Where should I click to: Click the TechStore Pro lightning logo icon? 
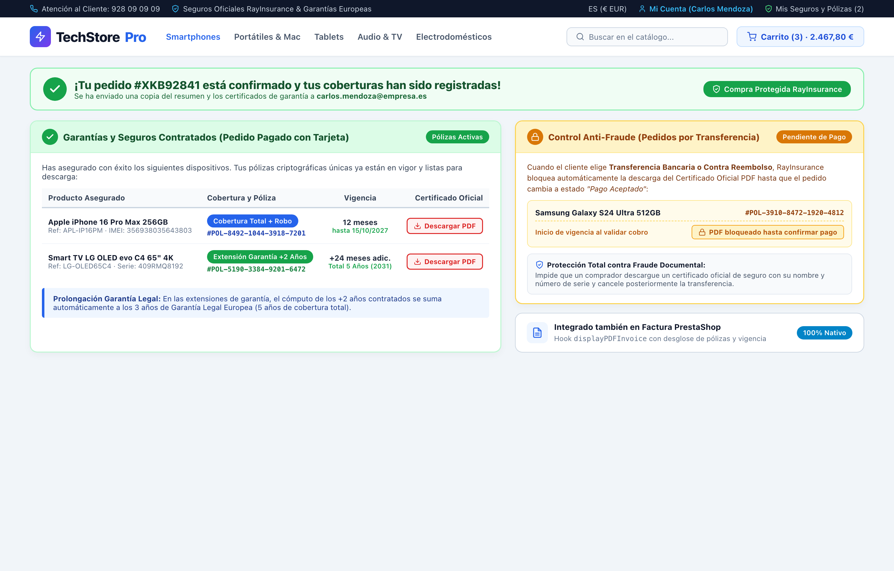coord(40,37)
